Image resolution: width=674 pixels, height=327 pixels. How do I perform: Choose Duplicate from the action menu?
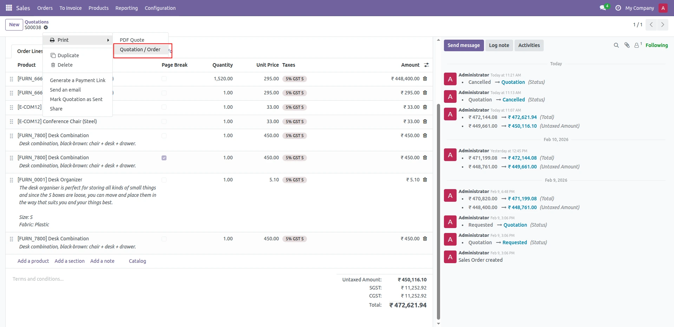coord(68,55)
